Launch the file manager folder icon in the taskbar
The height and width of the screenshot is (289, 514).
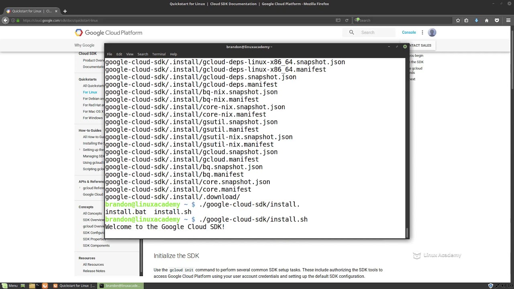tap(32, 286)
